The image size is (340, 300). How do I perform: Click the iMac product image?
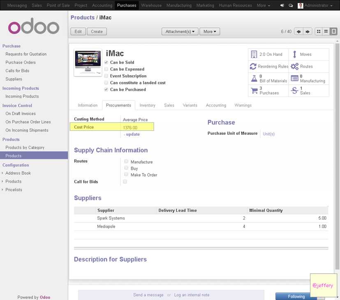pos(88,62)
